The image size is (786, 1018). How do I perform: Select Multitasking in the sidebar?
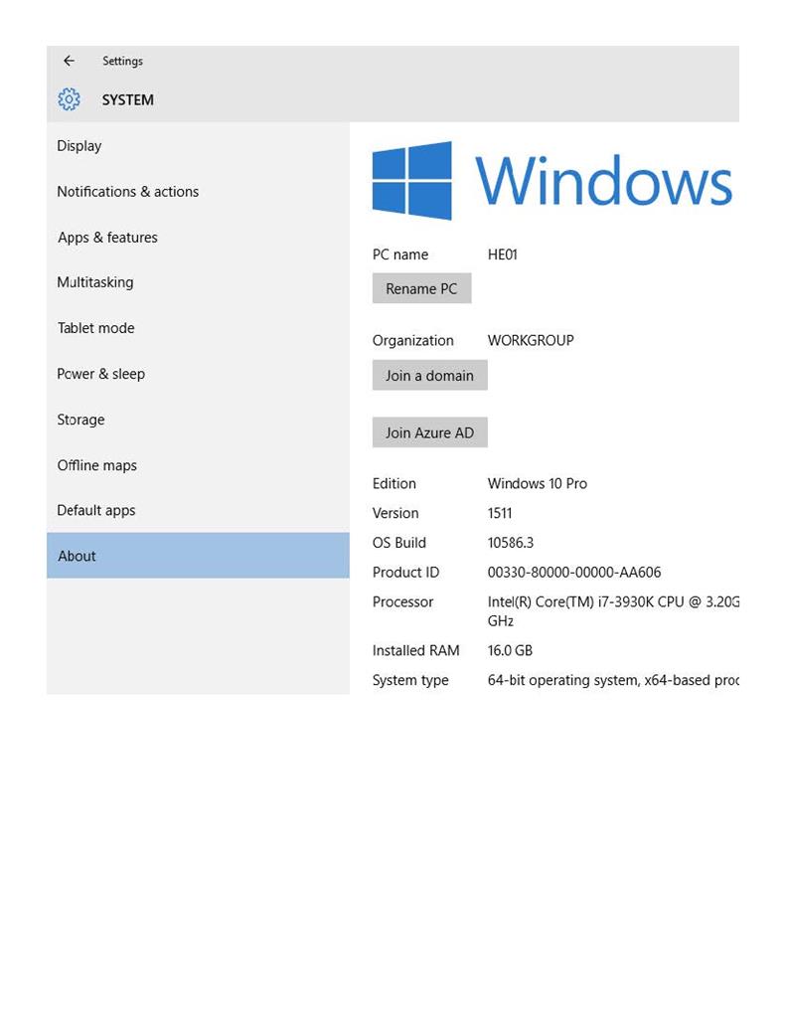coord(198,282)
